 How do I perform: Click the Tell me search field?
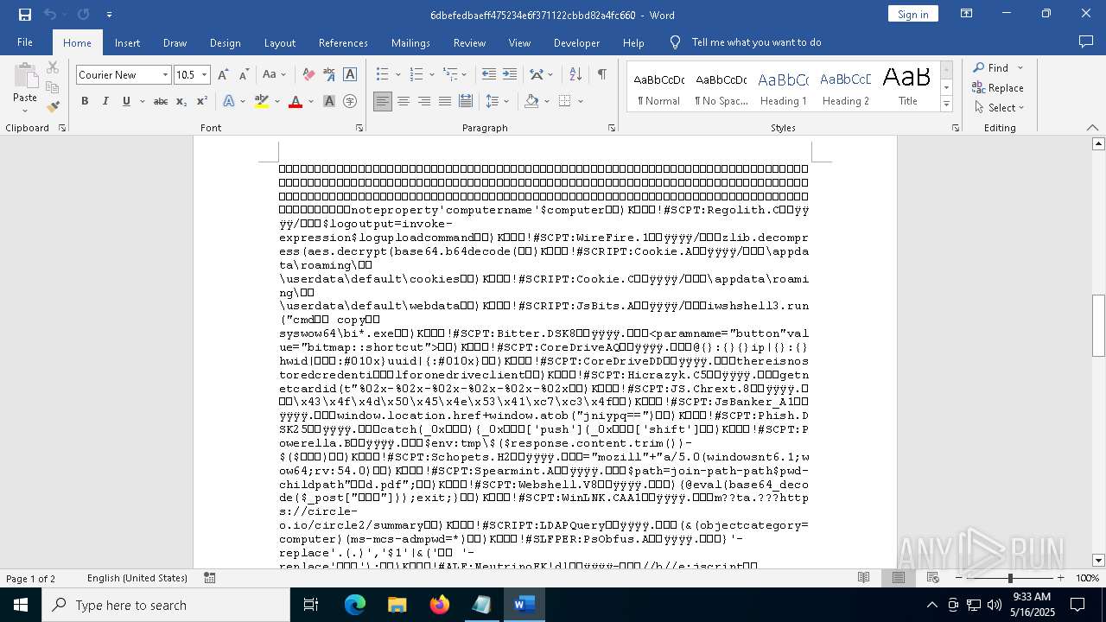point(756,42)
